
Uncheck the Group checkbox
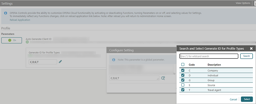pyautogui.click(x=183, y=80)
